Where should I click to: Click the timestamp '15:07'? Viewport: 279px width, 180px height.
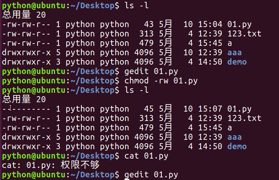[210, 109]
